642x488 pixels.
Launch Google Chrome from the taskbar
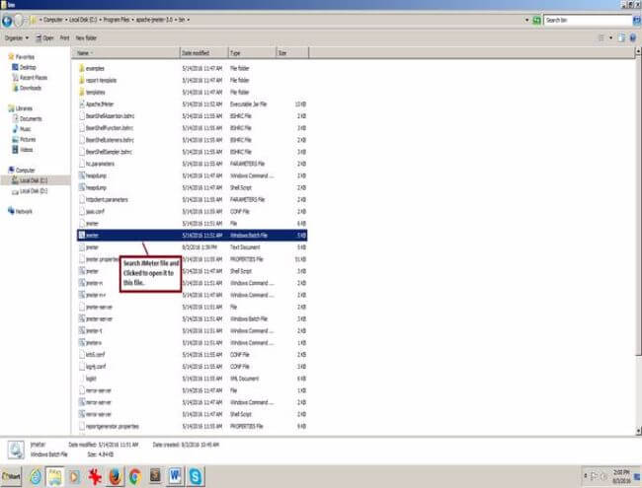click(x=134, y=476)
